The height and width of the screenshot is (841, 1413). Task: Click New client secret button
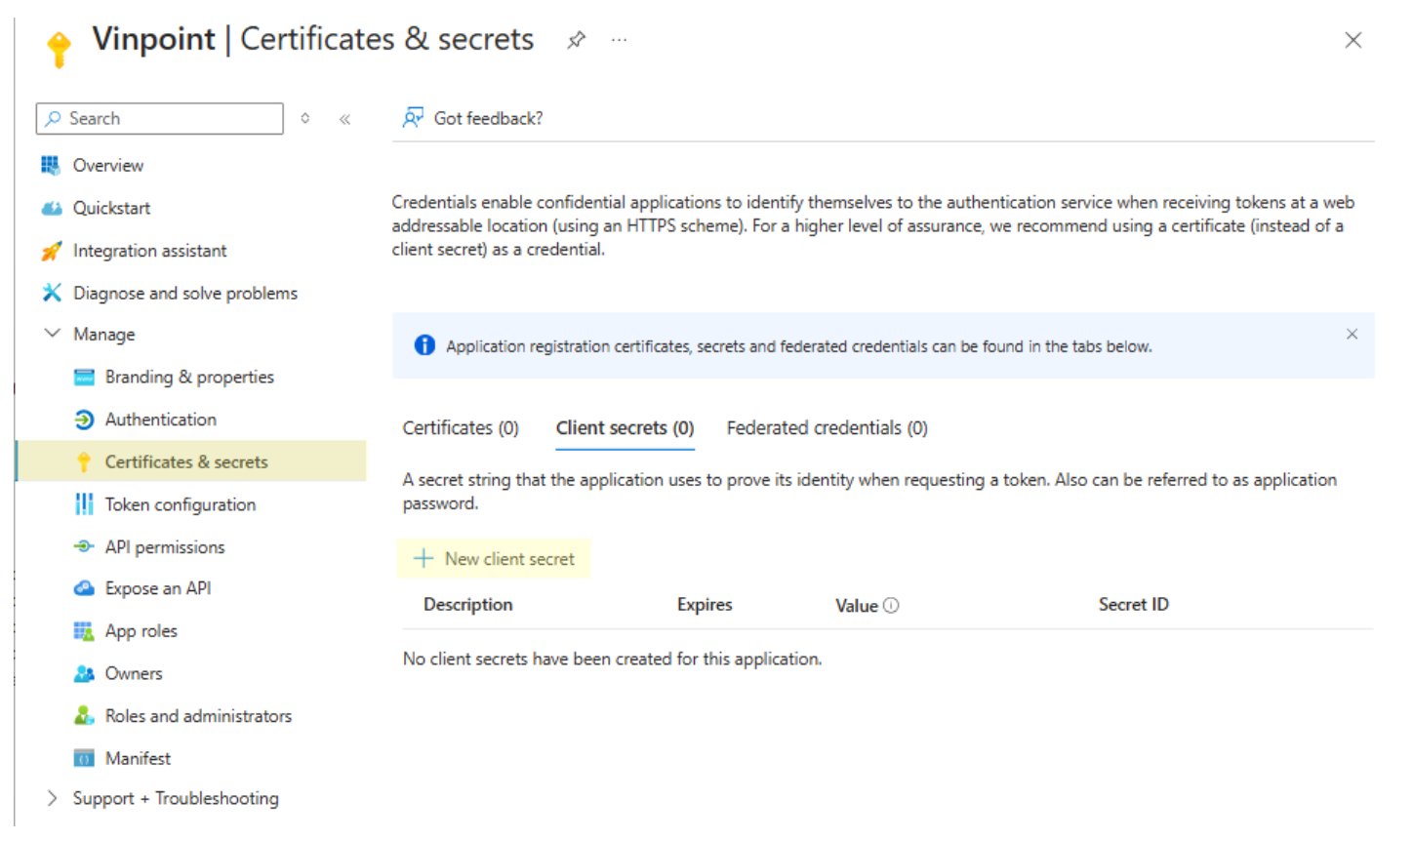pyautogui.click(x=494, y=559)
